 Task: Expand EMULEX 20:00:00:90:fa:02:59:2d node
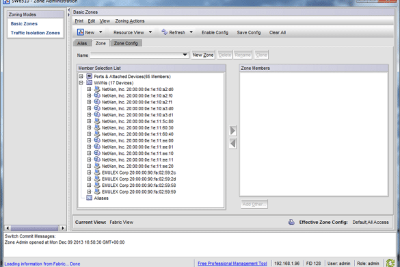click(89, 179)
